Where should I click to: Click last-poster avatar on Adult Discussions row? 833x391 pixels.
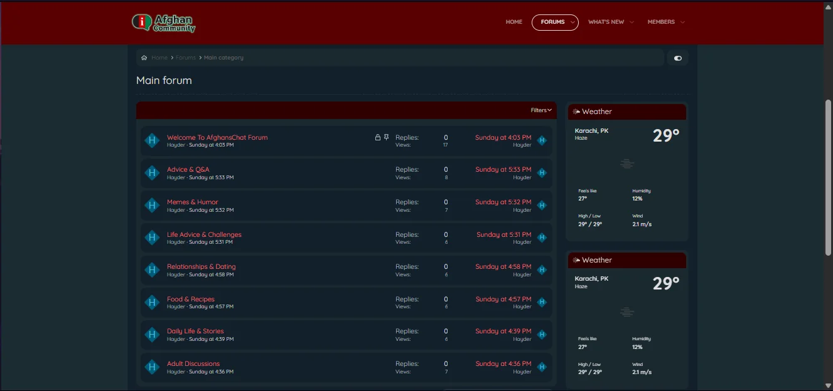coord(542,367)
